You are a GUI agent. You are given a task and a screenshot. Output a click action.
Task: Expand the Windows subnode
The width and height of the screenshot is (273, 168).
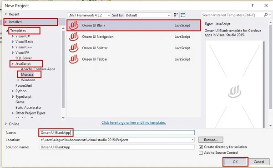pyautogui.click(x=18, y=80)
